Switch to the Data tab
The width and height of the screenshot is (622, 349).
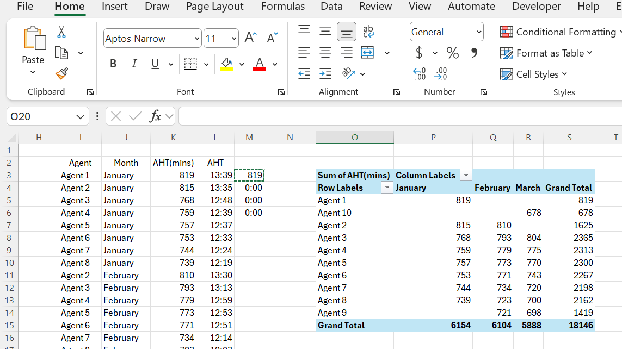(x=331, y=7)
